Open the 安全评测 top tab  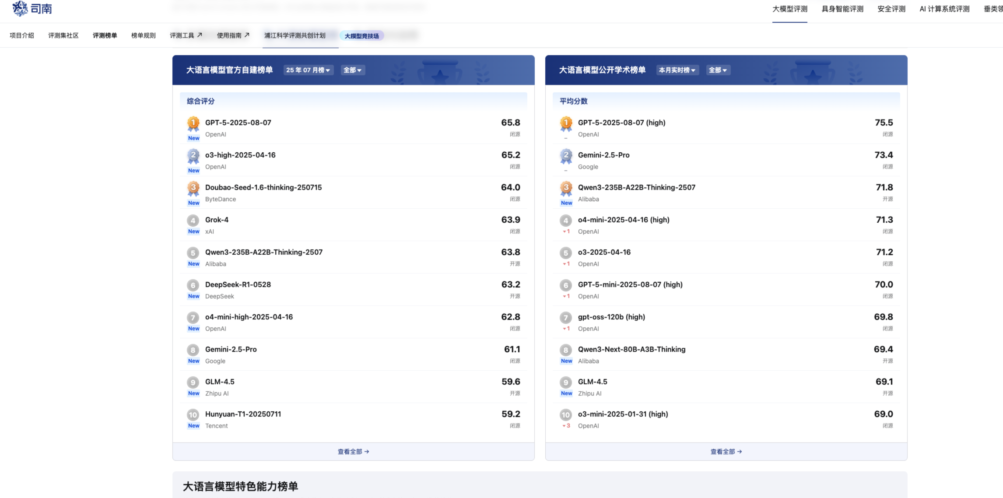click(x=891, y=9)
